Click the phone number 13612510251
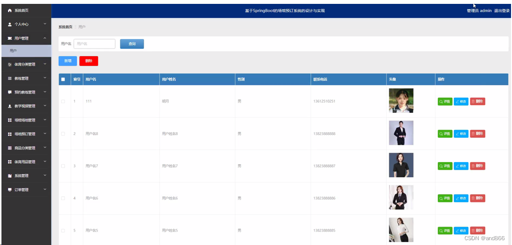This screenshot has width=512, height=245. point(324,102)
